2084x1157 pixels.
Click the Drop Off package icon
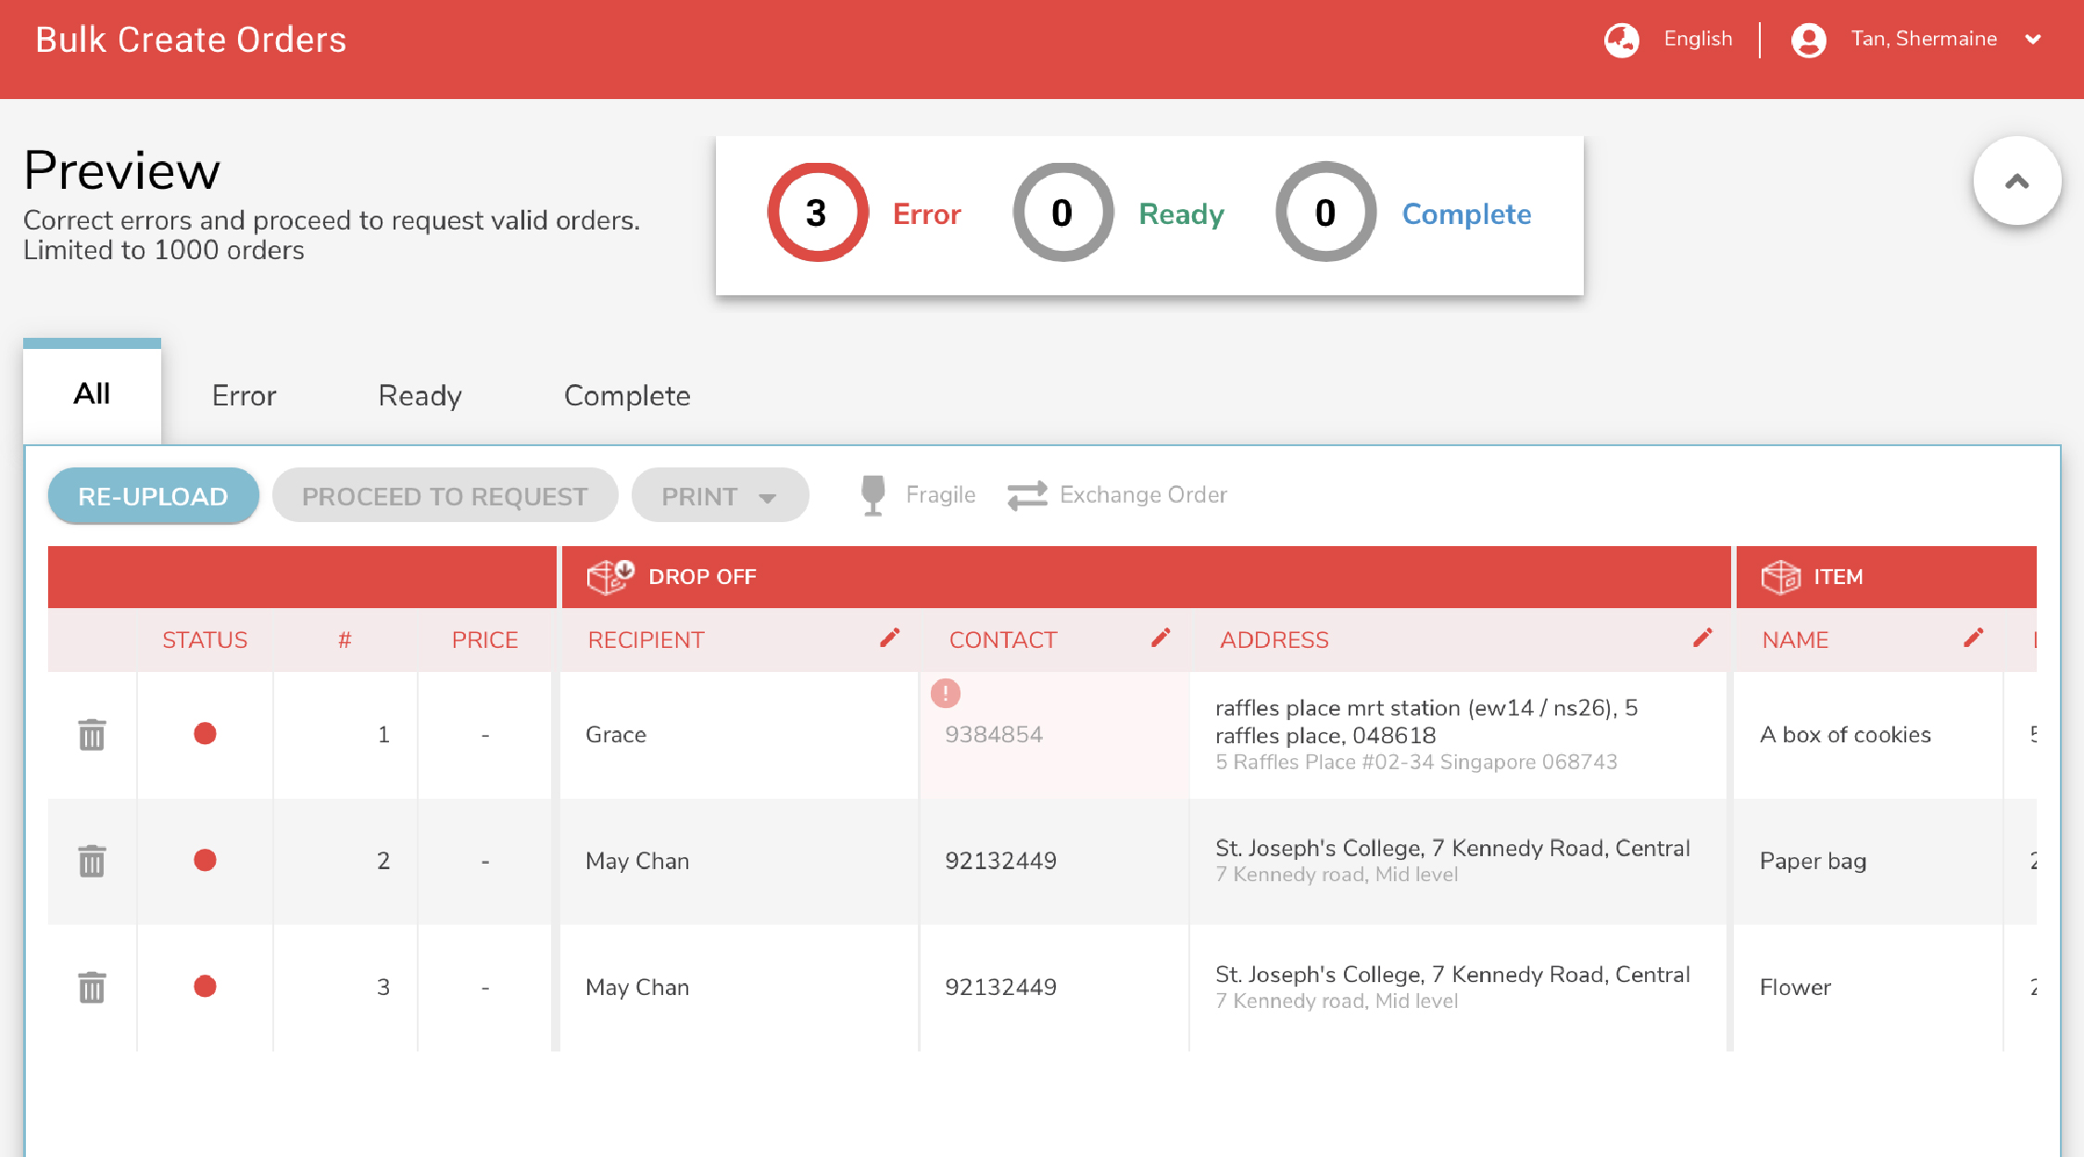pos(610,577)
